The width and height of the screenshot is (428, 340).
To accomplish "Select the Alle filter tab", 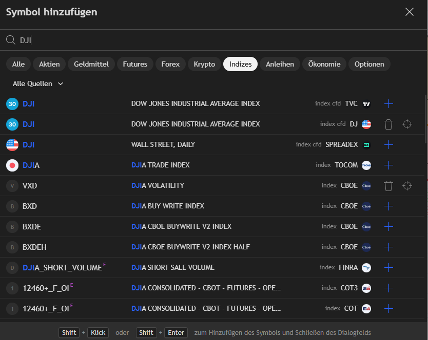I will (18, 64).
